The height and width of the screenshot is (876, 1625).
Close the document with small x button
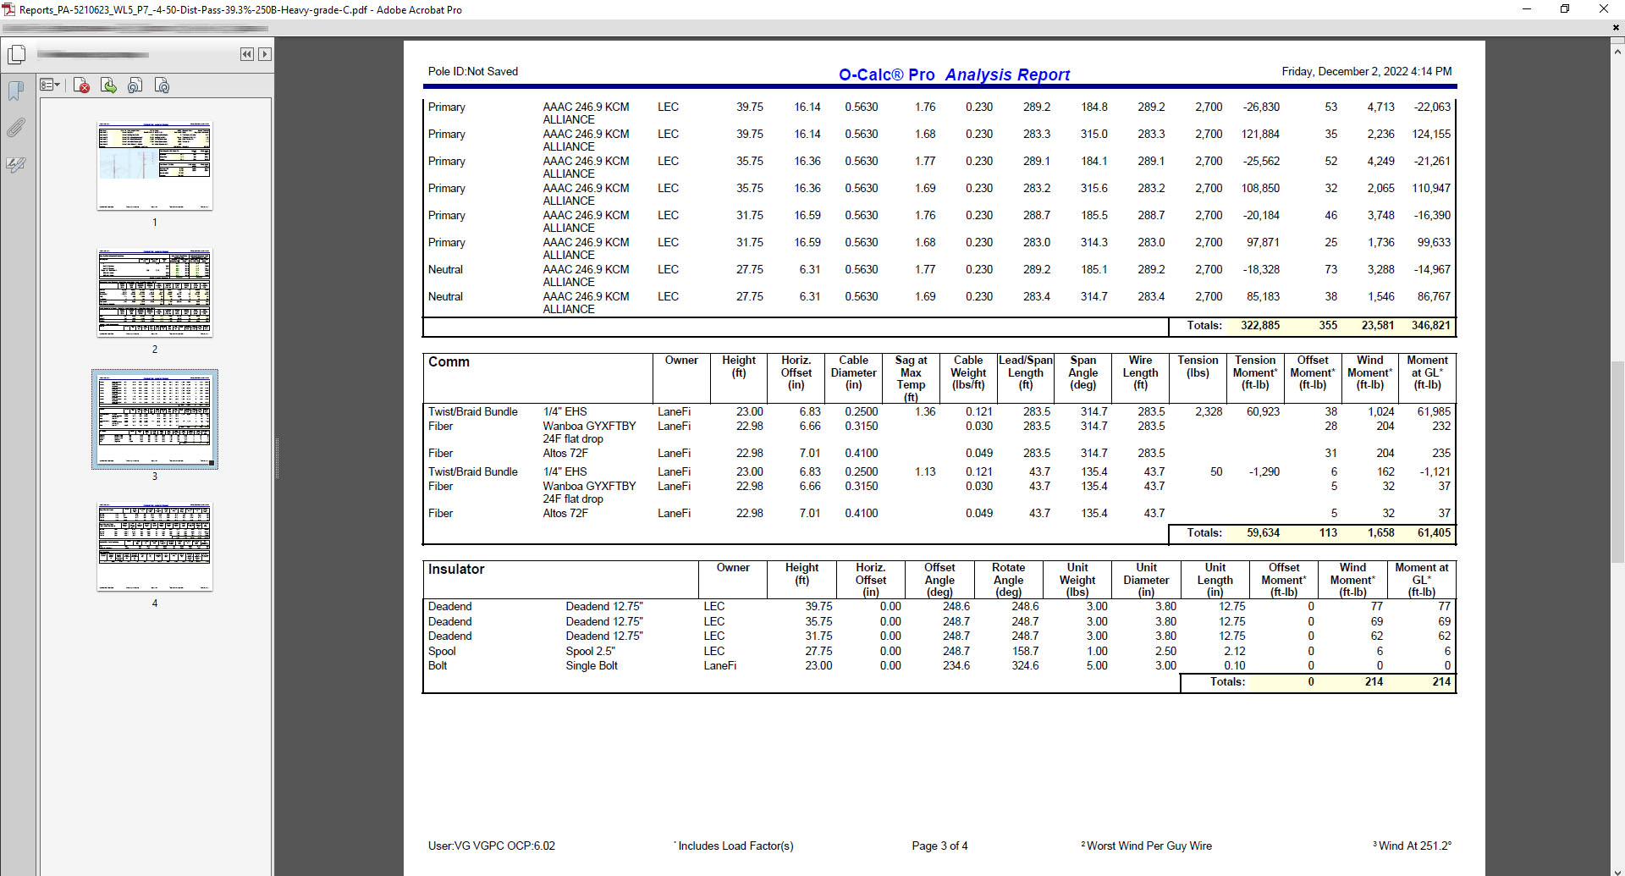(x=1616, y=28)
